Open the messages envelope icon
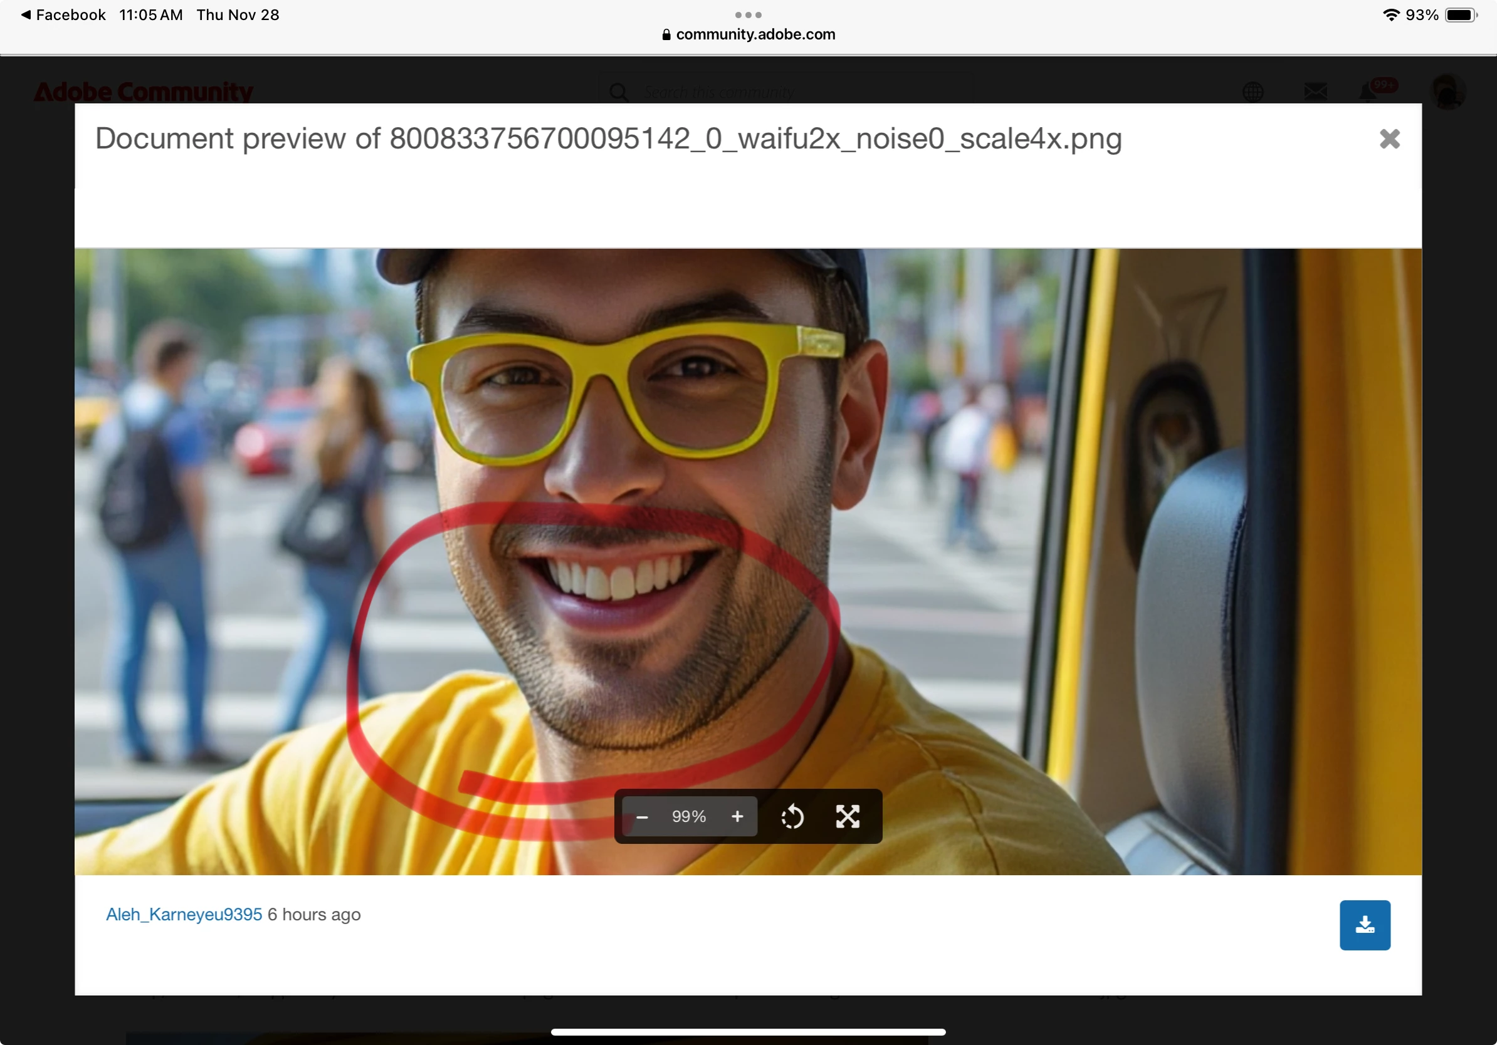1497x1045 pixels. 1315,92
